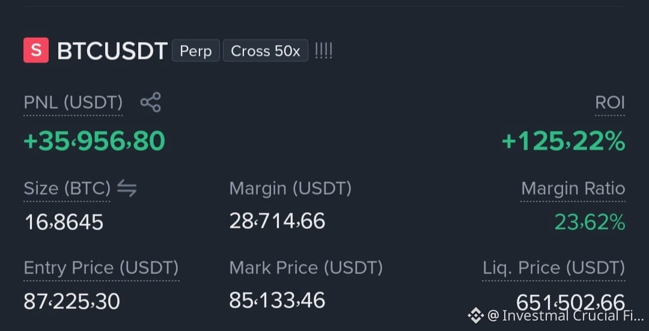Toggle size unit with swap arrows icon
Screen dimensions: 649x331
click(x=127, y=188)
